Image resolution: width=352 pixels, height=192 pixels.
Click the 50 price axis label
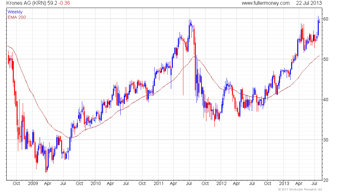[x=325, y=59]
